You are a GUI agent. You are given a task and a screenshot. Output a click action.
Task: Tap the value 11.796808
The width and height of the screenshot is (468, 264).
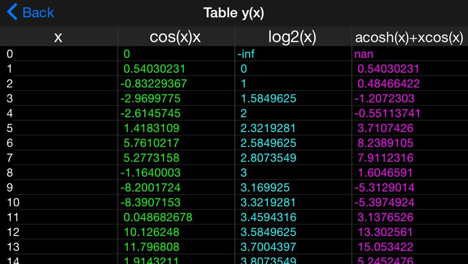pos(151,247)
